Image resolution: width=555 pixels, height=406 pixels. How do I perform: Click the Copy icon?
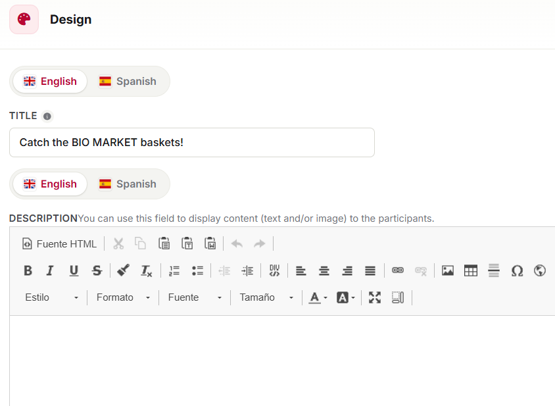point(141,244)
